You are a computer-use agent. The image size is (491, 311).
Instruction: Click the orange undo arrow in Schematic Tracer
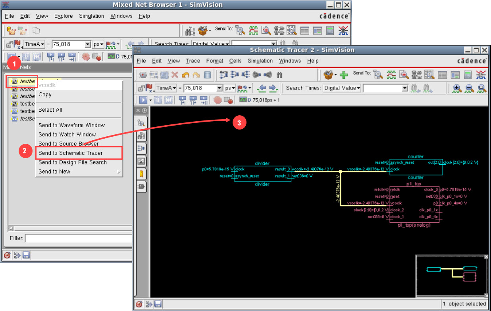click(x=185, y=74)
